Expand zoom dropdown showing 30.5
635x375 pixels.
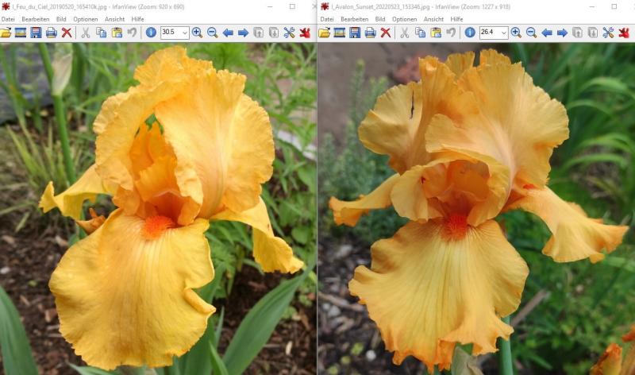coord(185,33)
